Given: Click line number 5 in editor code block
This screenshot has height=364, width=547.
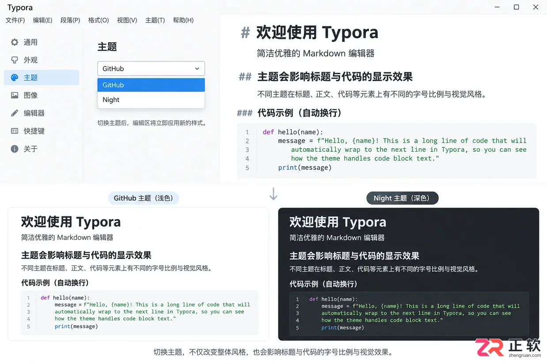Looking at the screenshot, I should point(247,168).
